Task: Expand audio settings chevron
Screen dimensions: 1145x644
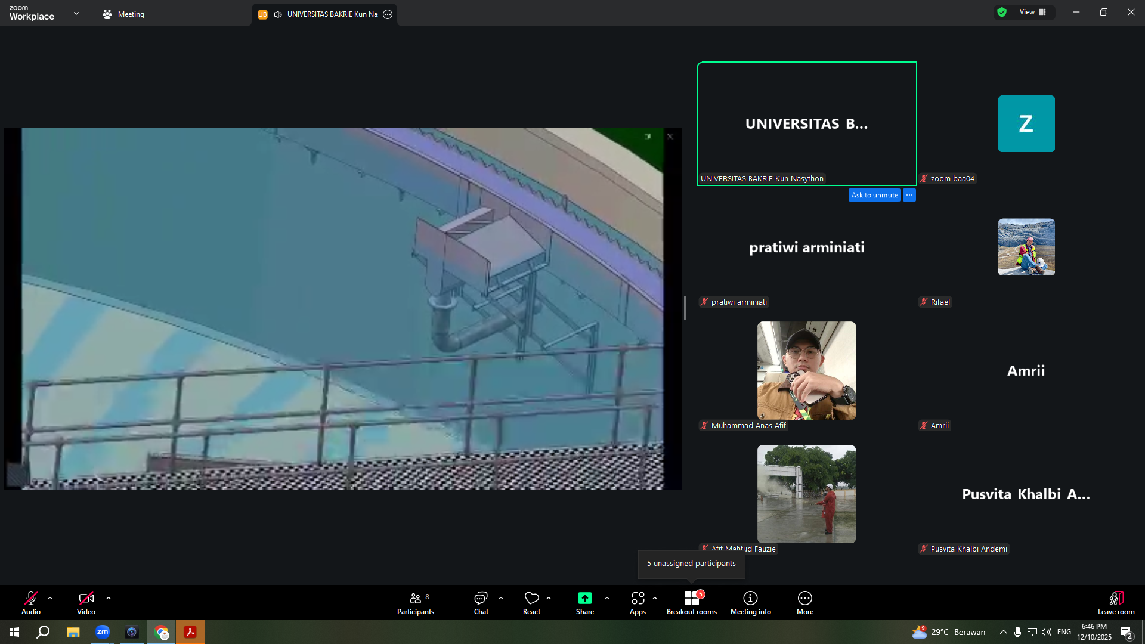Action: click(x=50, y=598)
